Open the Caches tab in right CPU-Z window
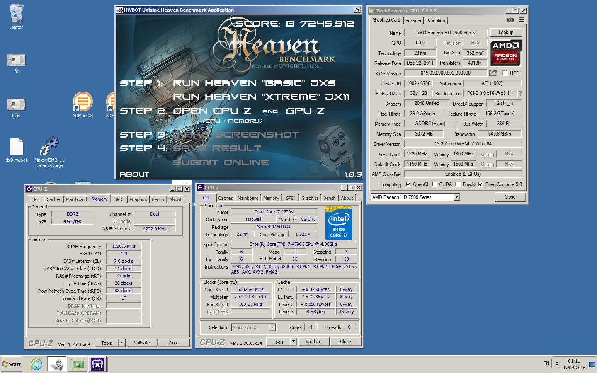The height and width of the screenshot is (373, 597). (226, 198)
